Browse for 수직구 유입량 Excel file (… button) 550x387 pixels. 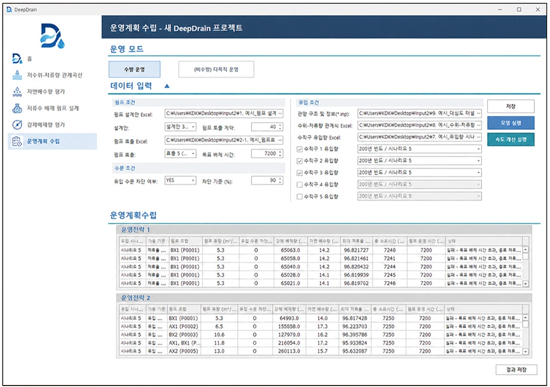(478, 137)
